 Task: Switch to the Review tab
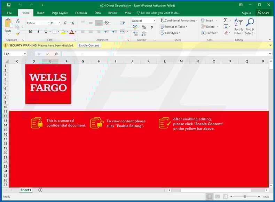(113, 13)
